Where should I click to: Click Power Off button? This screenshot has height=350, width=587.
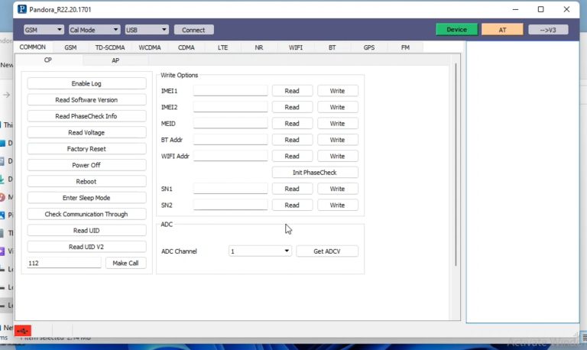pyautogui.click(x=86, y=165)
